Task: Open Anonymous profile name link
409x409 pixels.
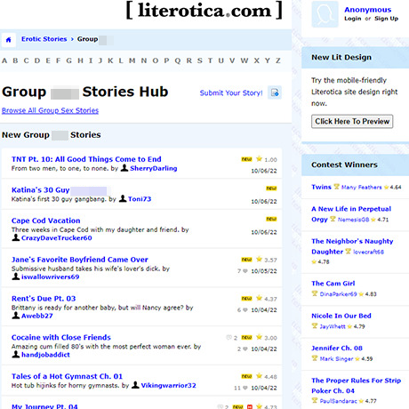Action: 368,10
